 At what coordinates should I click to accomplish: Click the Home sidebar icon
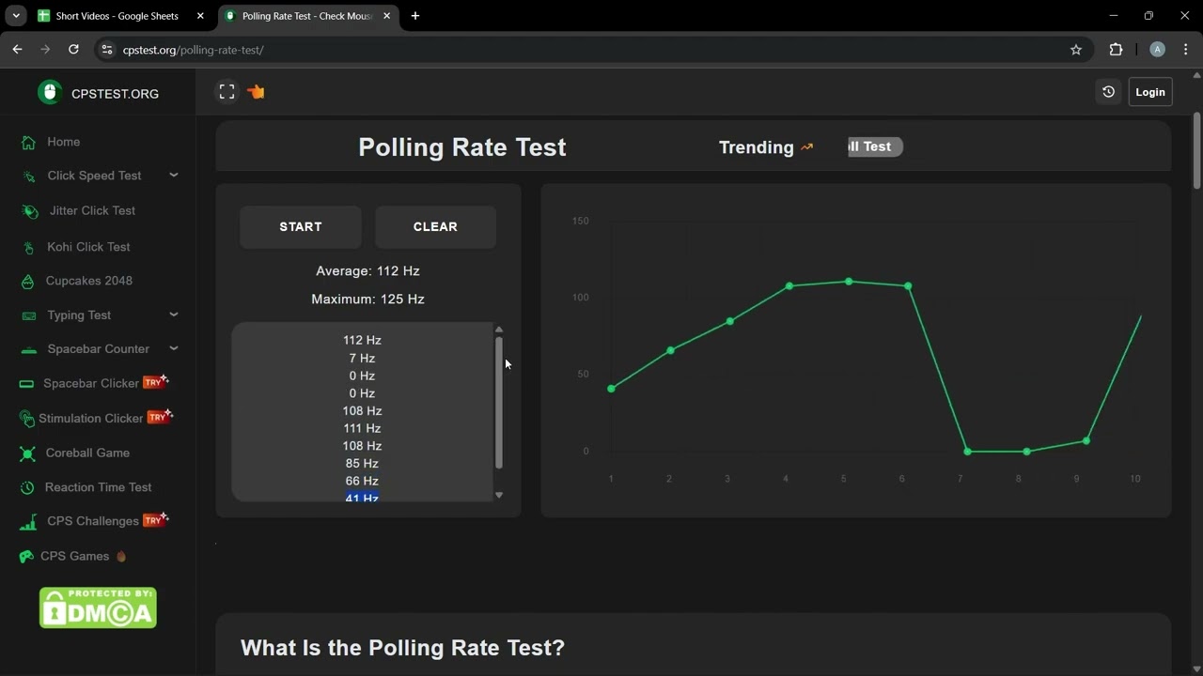coord(29,143)
